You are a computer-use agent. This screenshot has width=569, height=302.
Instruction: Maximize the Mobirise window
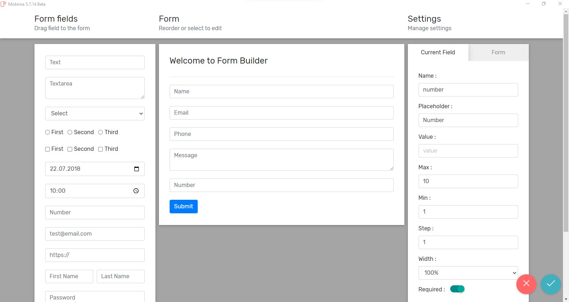tap(544, 4)
